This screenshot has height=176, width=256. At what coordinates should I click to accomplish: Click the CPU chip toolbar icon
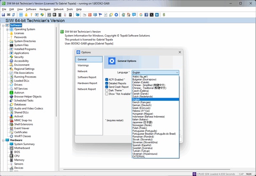[54, 15]
